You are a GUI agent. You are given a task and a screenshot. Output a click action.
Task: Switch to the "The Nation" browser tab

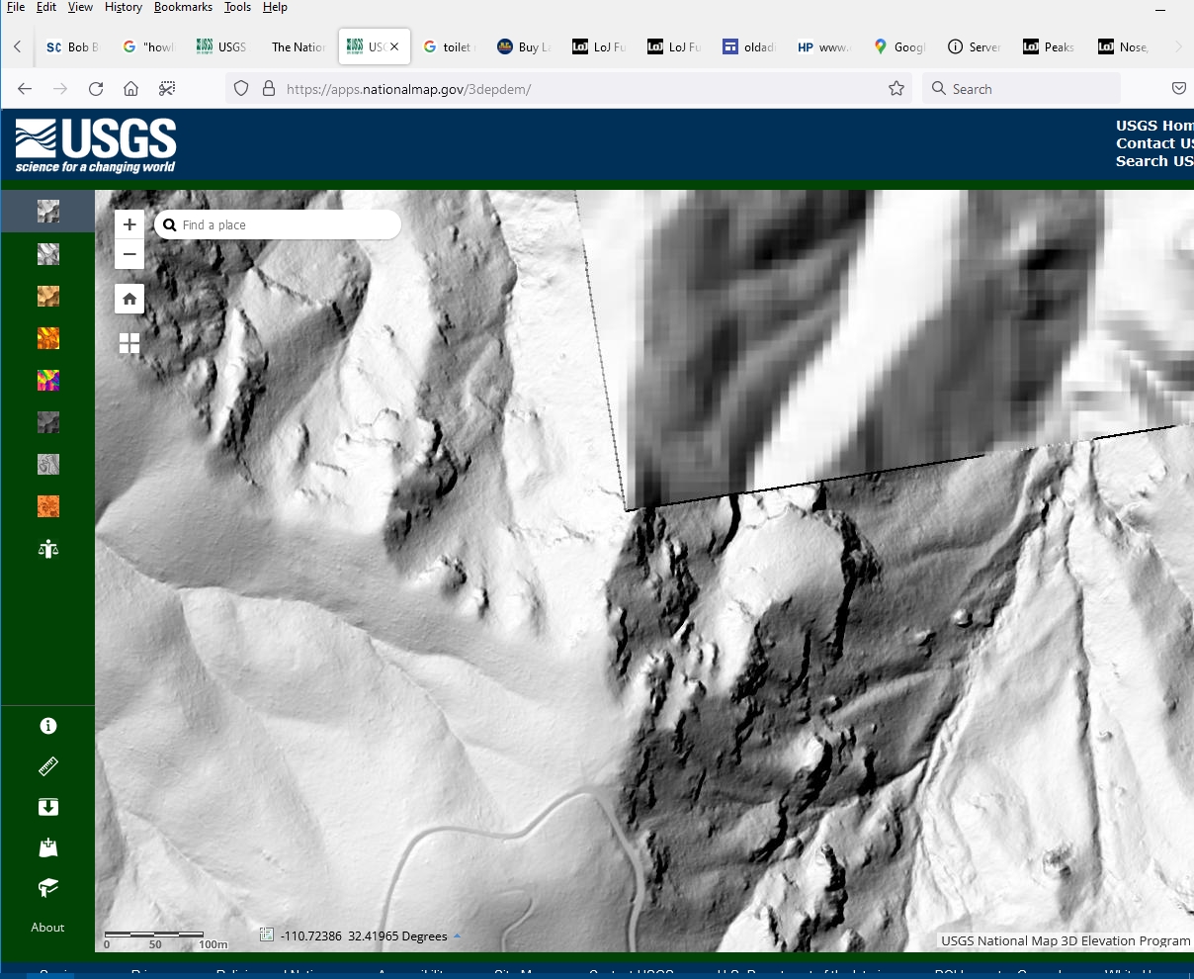298,46
